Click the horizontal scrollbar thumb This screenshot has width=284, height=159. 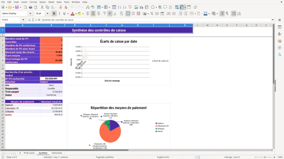[x=64, y=150]
